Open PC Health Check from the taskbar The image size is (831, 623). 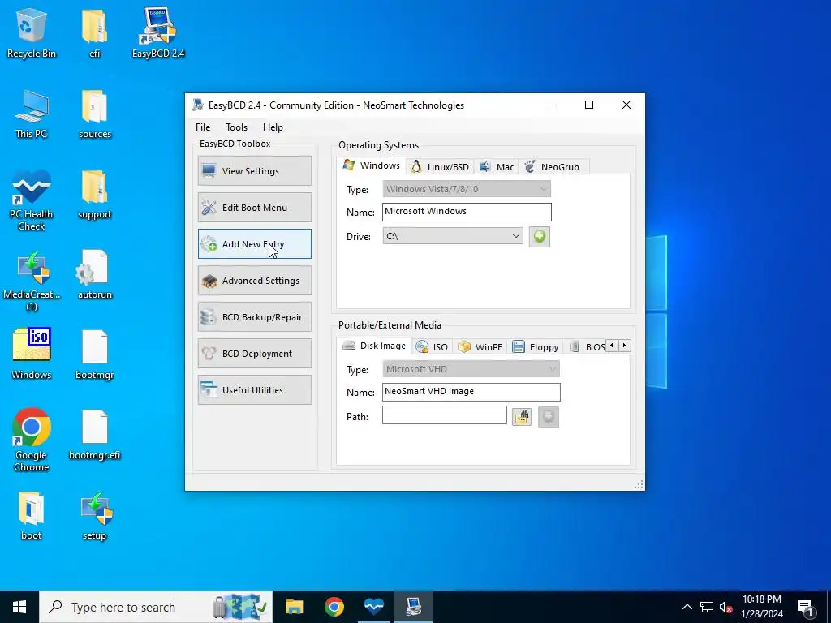(x=374, y=607)
